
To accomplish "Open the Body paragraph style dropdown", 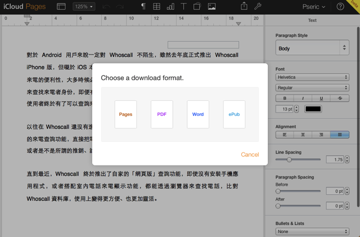I will 312,48.
